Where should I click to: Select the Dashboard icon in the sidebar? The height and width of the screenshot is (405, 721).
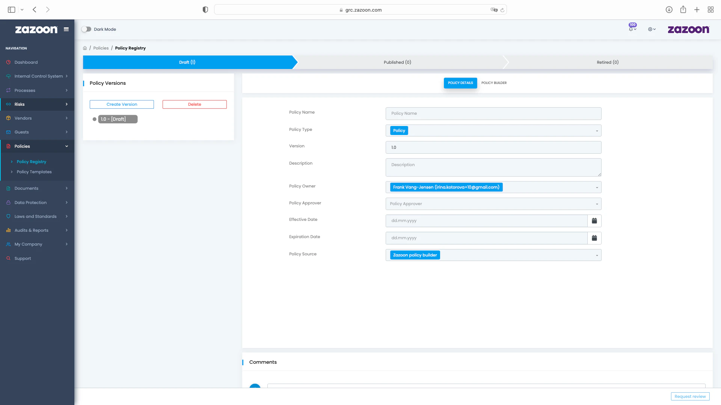[8, 62]
